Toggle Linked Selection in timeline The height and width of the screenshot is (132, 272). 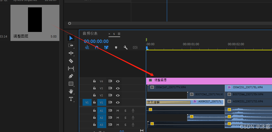[106, 47]
